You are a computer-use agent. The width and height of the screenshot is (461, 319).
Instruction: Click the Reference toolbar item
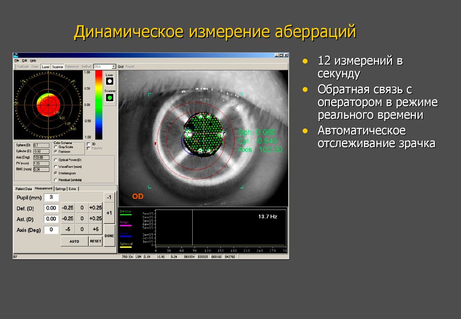coord(73,66)
